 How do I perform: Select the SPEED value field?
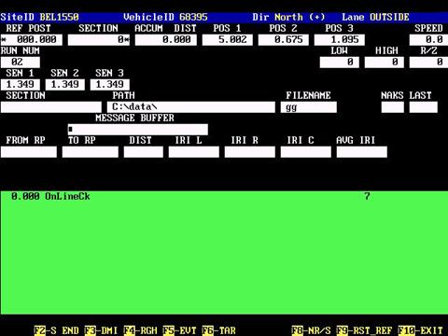click(428, 40)
